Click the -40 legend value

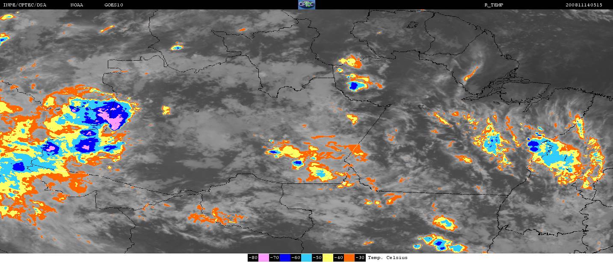(338, 258)
